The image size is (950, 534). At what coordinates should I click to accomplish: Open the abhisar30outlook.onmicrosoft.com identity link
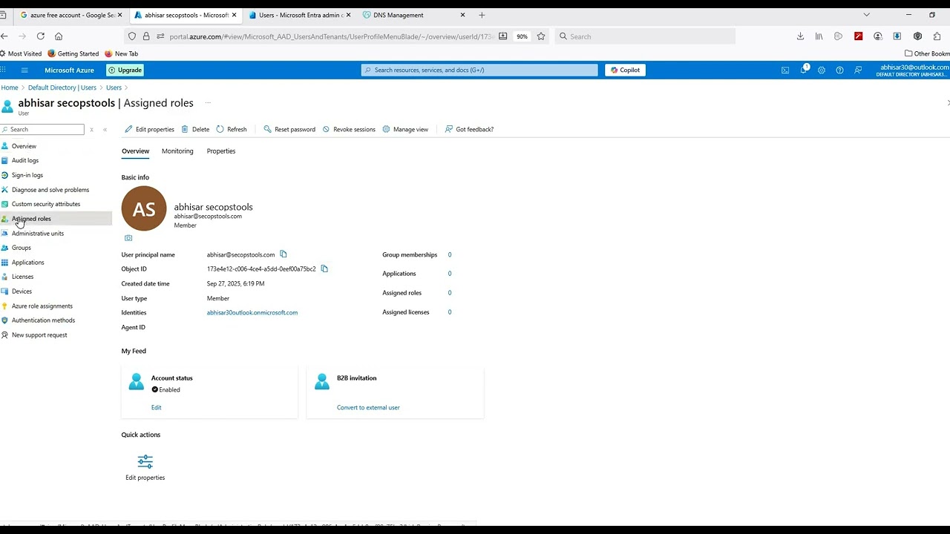[x=252, y=313]
